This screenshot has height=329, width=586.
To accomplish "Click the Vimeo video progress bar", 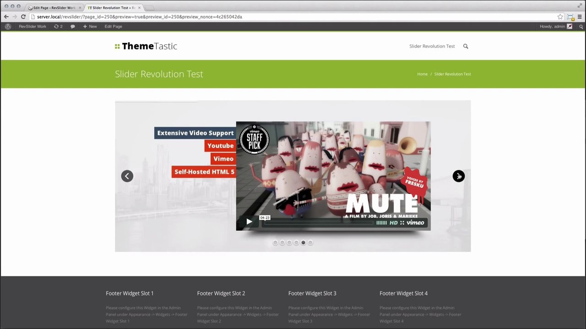I will click(x=319, y=223).
